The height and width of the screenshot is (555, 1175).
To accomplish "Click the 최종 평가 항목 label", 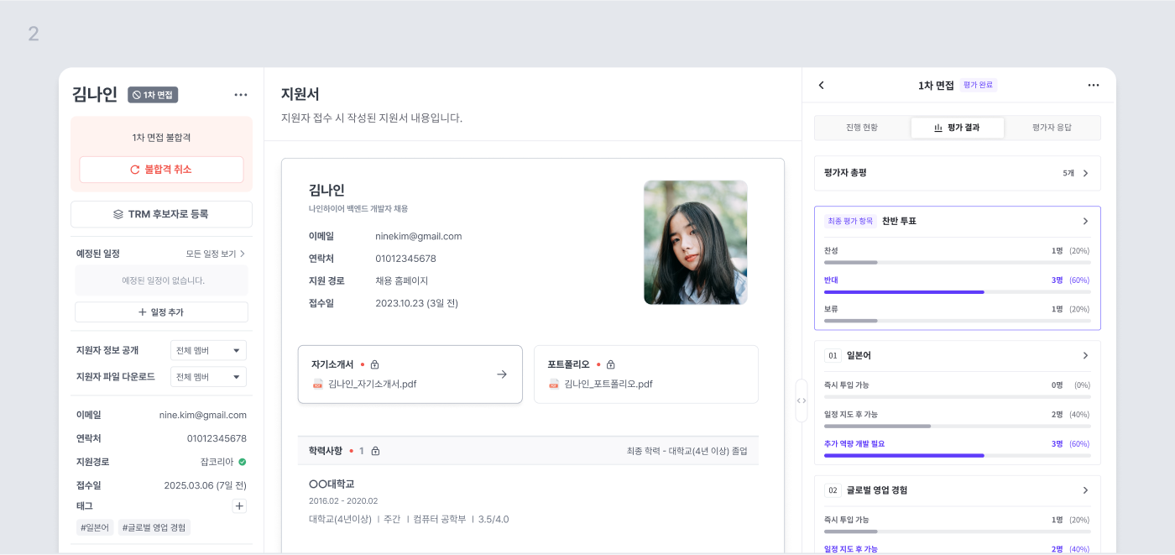I will [850, 221].
